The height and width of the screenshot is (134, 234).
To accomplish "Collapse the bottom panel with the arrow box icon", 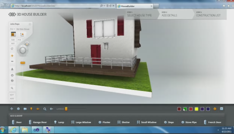I will [221, 109].
